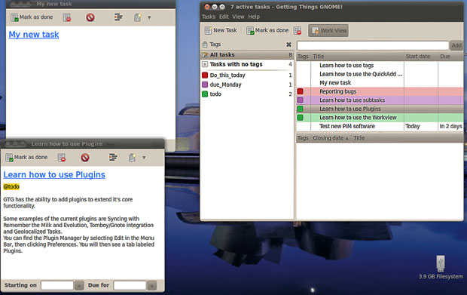Click red dismiss icon in My new task window

pyautogui.click(x=90, y=17)
